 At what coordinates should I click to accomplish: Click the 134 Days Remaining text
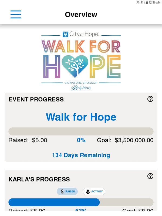(x=81, y=155)
